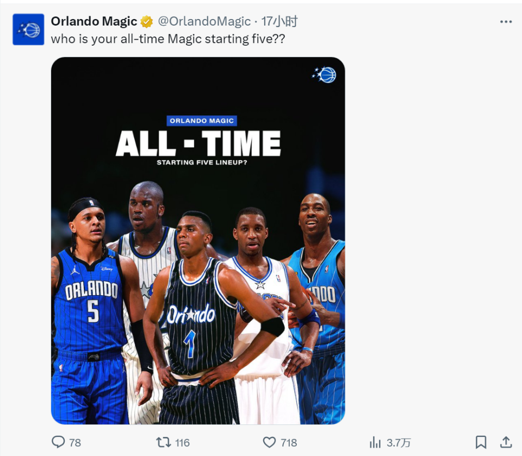The width and height of the screenshot is (522, 456).
Task: Click the share upload arrow icon
Action: (x=506, y=442)
